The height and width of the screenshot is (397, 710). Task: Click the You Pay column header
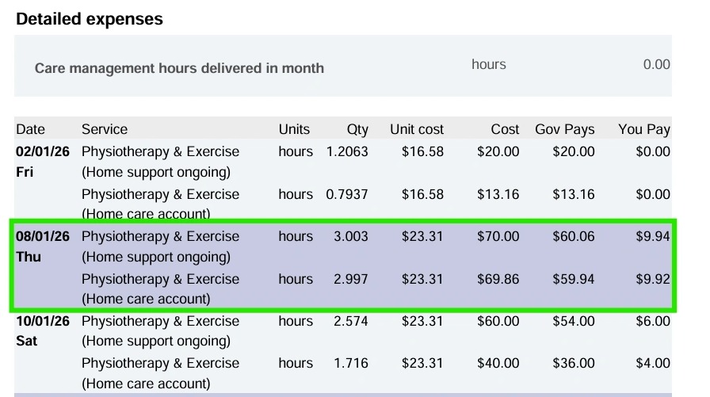click(644, 129)
